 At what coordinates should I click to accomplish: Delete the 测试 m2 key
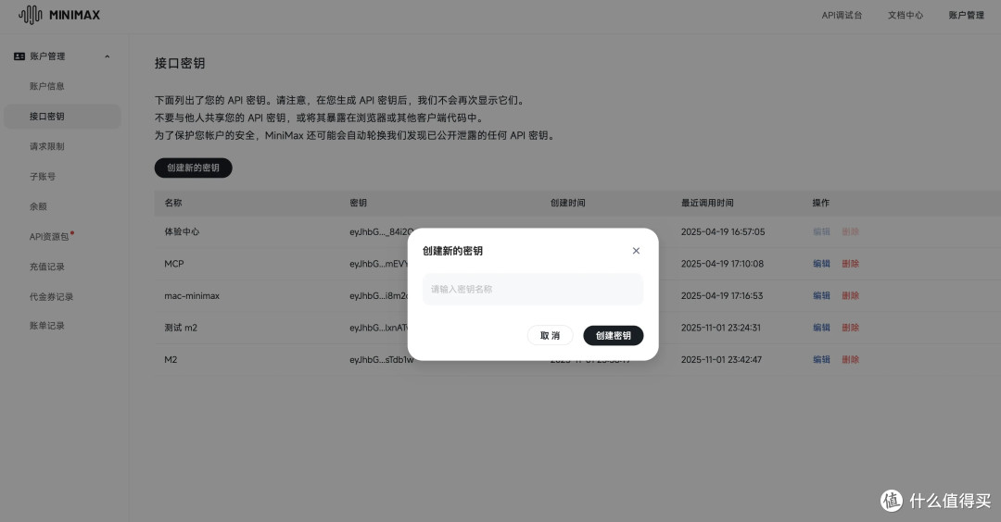pyautogui.click(x=850, y=327)
